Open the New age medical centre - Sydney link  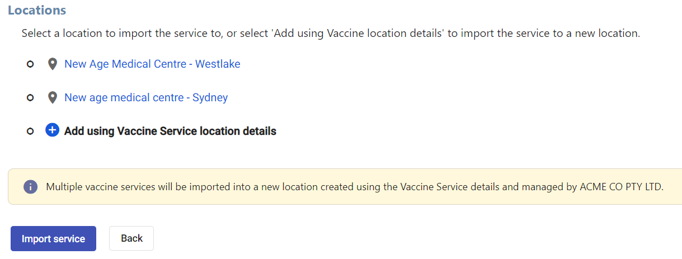[x=146, y=98]
